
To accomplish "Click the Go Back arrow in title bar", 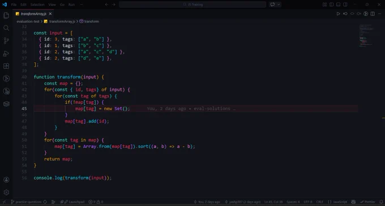I will [x=106, y=5].
